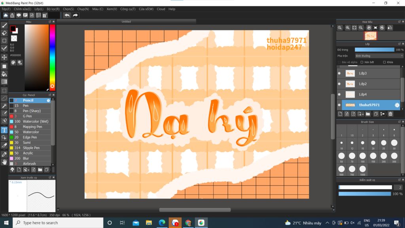Toggle visibility of thuha97971 layer
Screen dimensions: 405x228
coord(339,105)
